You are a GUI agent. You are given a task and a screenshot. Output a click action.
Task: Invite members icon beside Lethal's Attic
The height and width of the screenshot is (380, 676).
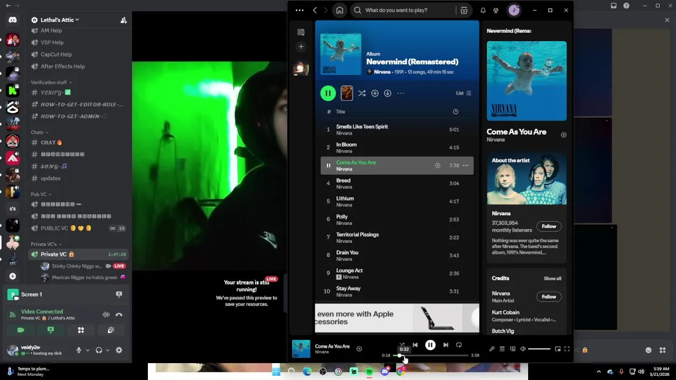coord(124,20)
